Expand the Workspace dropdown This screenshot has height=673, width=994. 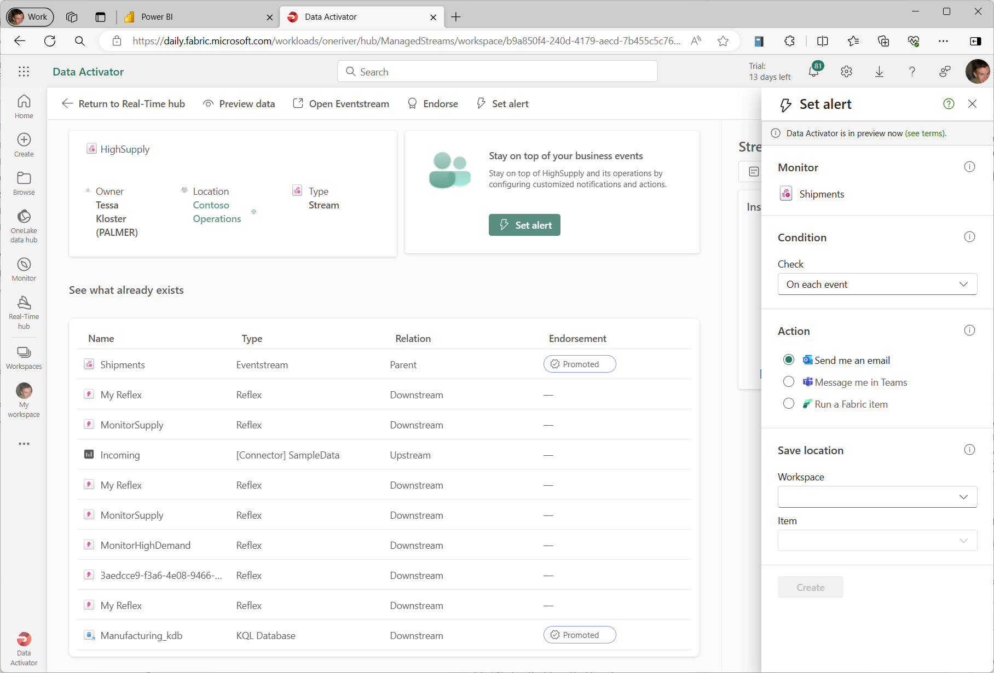[877, 497]
